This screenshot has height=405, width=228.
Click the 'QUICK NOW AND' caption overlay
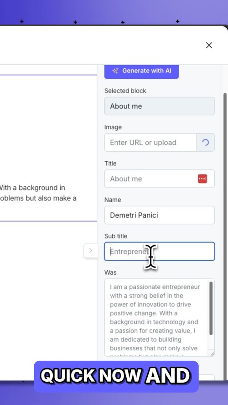(116, 376)
